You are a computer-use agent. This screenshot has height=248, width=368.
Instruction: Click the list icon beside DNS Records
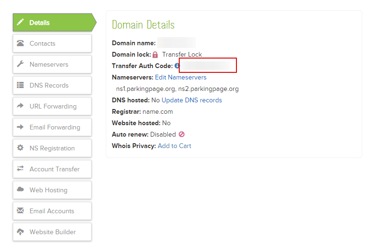20,85
